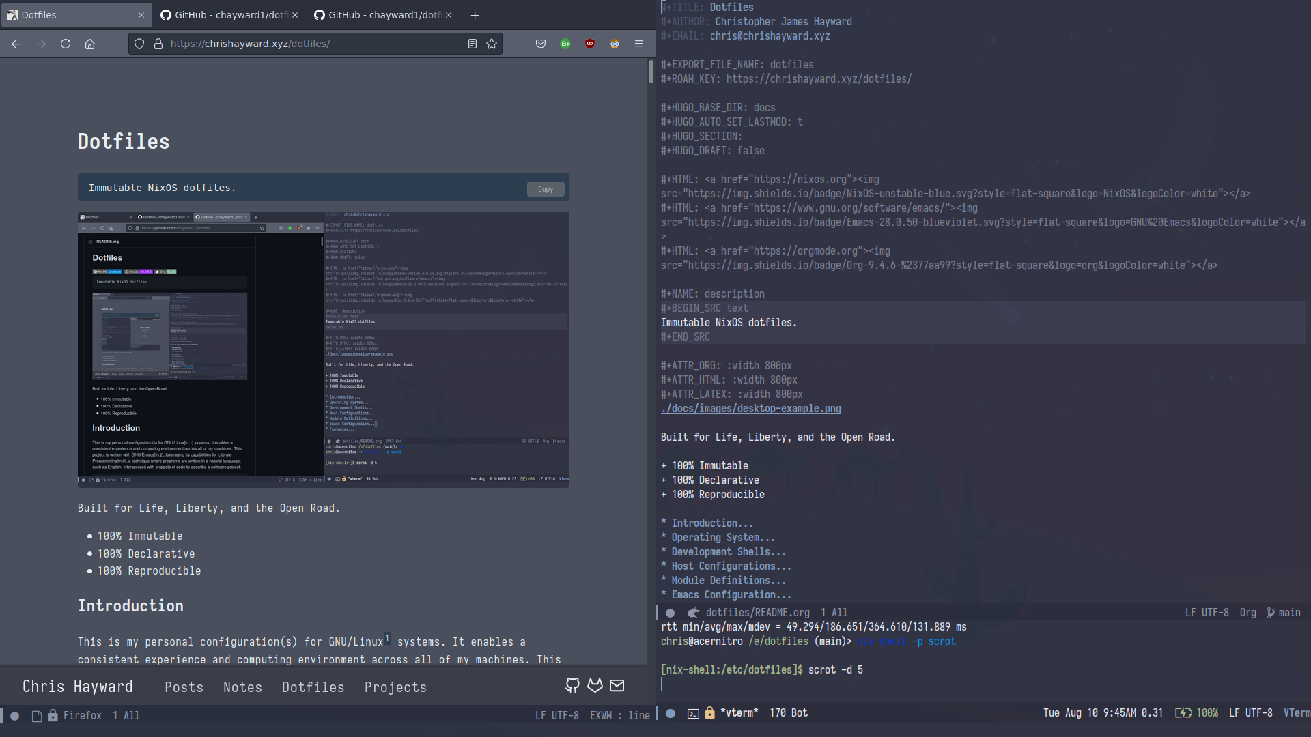Click the ./docs/images/desktop-example.png link
The height and width of the screenshot is (737, 1311).
tap(751, 407)
